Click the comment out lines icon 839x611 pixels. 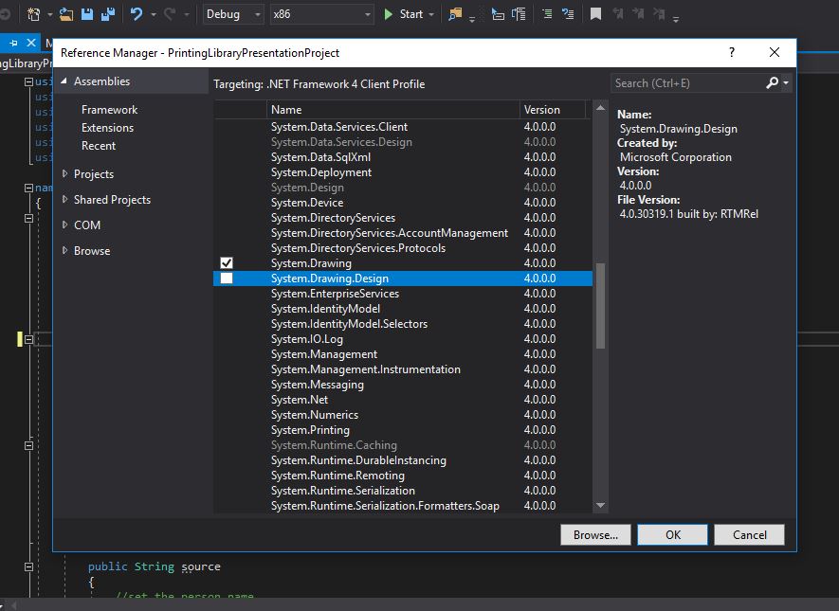pyautogui.click(x=547, y=14)
